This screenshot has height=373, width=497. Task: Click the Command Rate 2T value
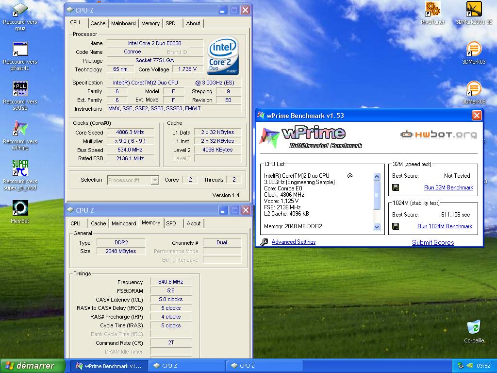click(x=170, y=342)
